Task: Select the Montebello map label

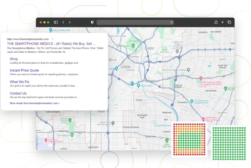Action: [211, 91]
